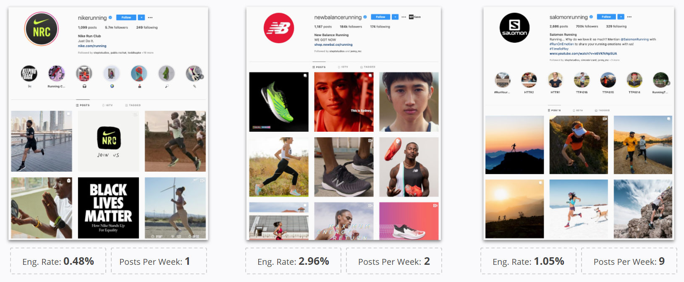Open the nike.com/running link
This screenshot has height=282, width=684.
click(x=92, y=46)
